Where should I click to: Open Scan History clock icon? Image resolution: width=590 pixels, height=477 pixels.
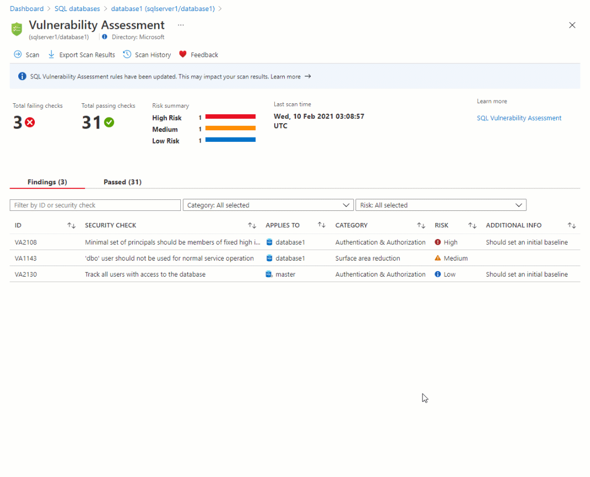click(127, 55)
